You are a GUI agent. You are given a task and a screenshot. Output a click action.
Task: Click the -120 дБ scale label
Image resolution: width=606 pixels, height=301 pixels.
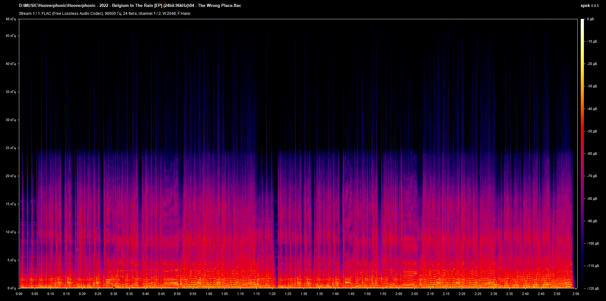592,288
